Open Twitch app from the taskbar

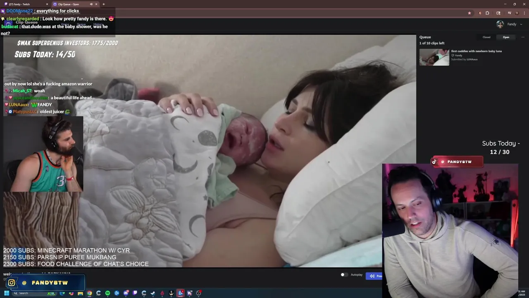coord(135,293)
